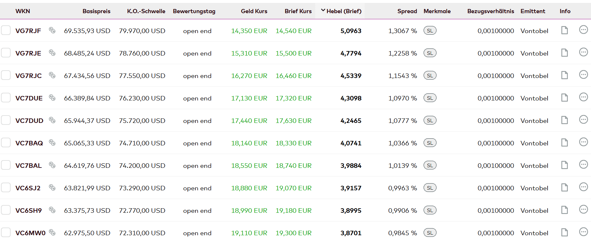Click link icon next to VG7RJE
This screenshot has width=591, height=241.
52,53
